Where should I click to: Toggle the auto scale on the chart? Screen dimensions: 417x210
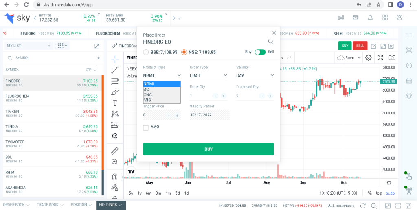point(390,193)
